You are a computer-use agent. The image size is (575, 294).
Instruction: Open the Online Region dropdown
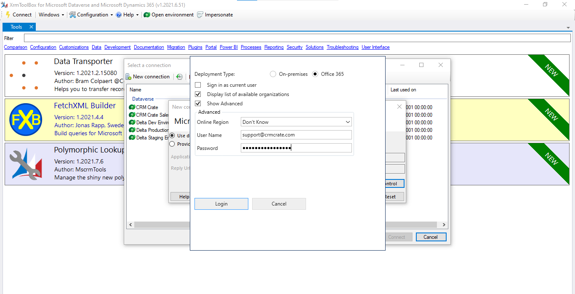pyautogui.click(x=348, y=122)
